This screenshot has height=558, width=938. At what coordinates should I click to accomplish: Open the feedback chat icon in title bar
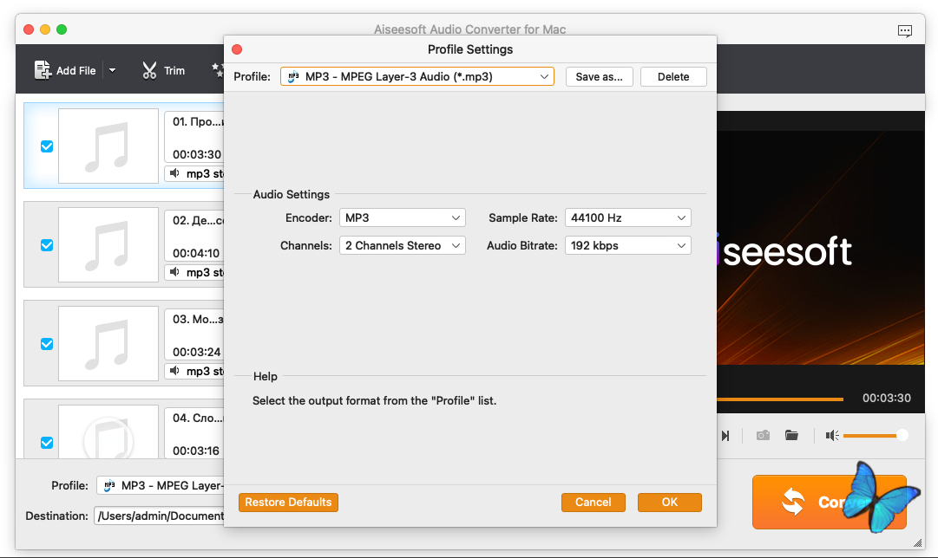pyautogui.click(x=904, y=30)
